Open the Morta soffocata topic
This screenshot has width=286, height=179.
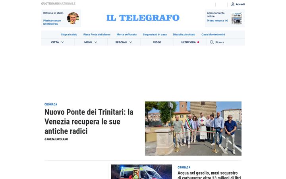(127, 35)
